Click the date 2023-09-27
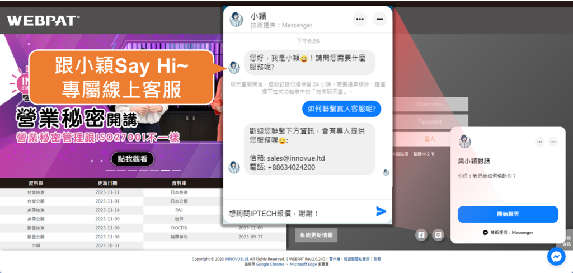573x273 pixels. tap(251, 237)
